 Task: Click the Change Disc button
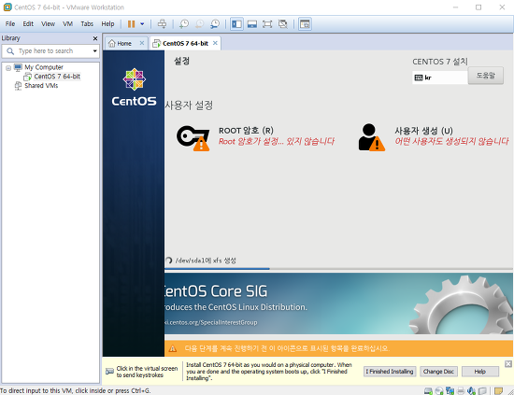(438, 372)
